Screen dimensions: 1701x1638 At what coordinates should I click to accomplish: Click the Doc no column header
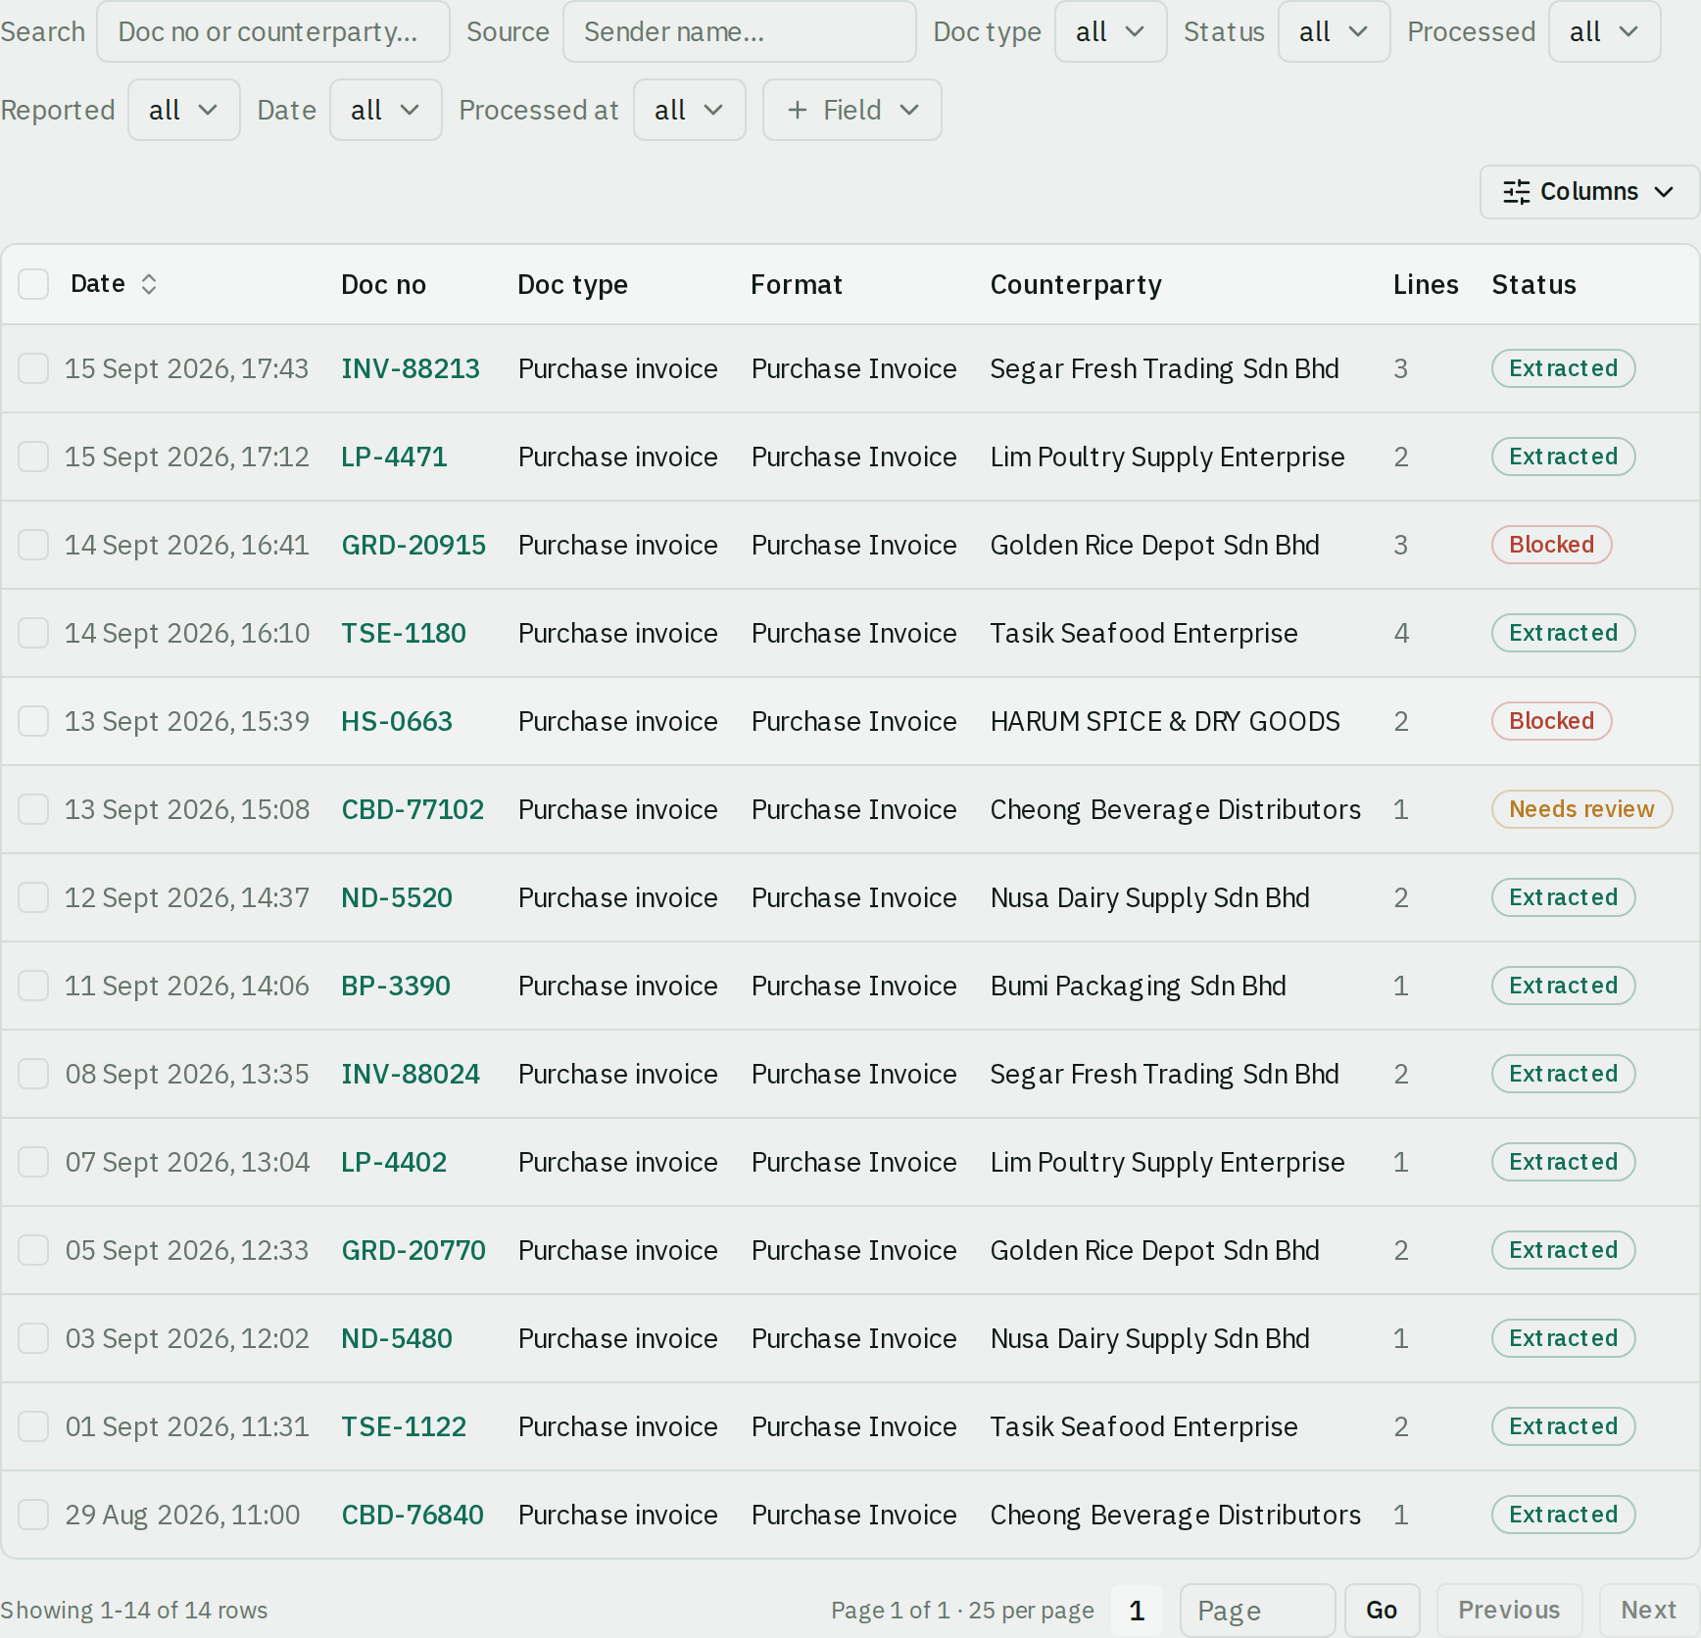point(383,285)
